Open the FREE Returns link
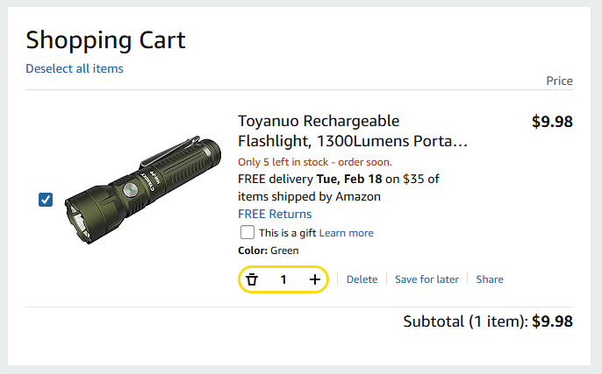602x374 pixels. (275, 214)
